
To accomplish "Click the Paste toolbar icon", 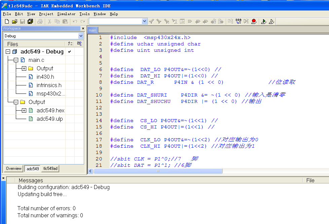I will (66, 21).
